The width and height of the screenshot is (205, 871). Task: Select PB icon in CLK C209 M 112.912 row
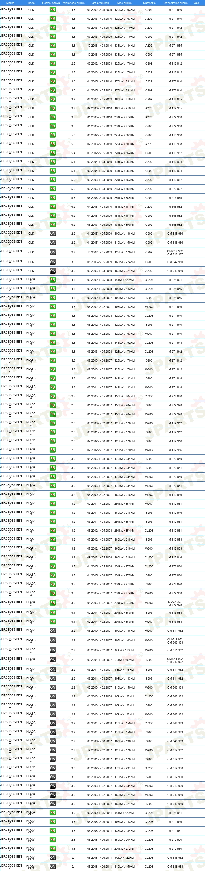pos(52,63)
